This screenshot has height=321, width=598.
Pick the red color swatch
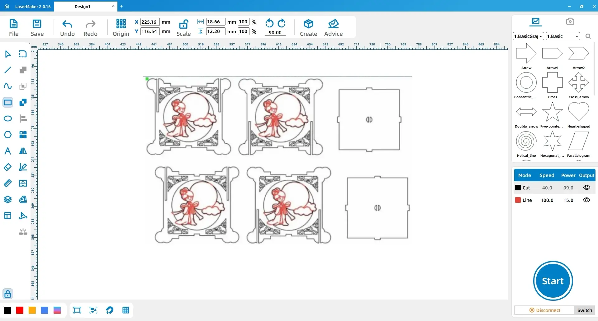20,310
